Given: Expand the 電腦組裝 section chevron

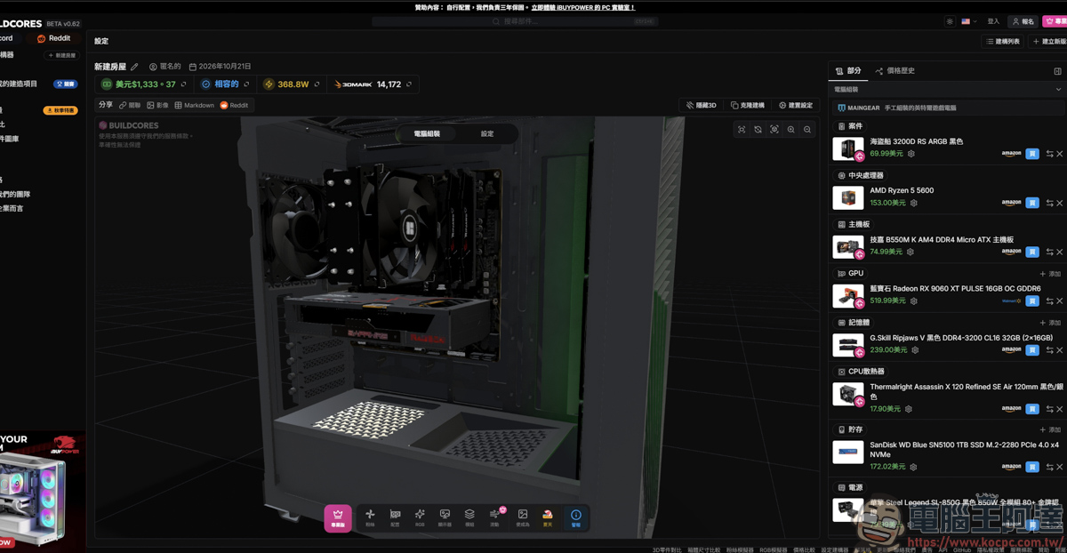Looking at the screenshot, I should pos(1058,90).
